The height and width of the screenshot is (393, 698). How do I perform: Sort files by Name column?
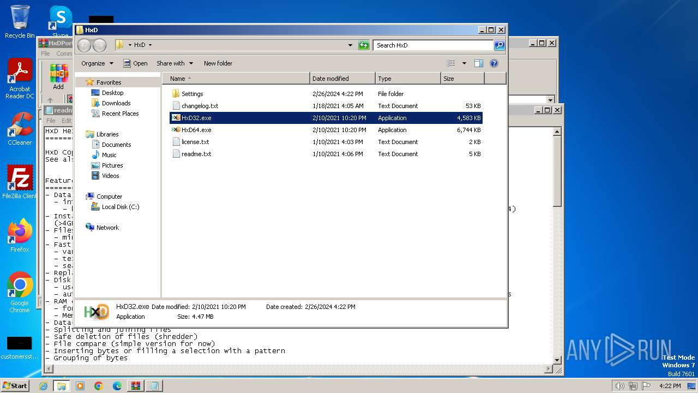pos(236,79)
